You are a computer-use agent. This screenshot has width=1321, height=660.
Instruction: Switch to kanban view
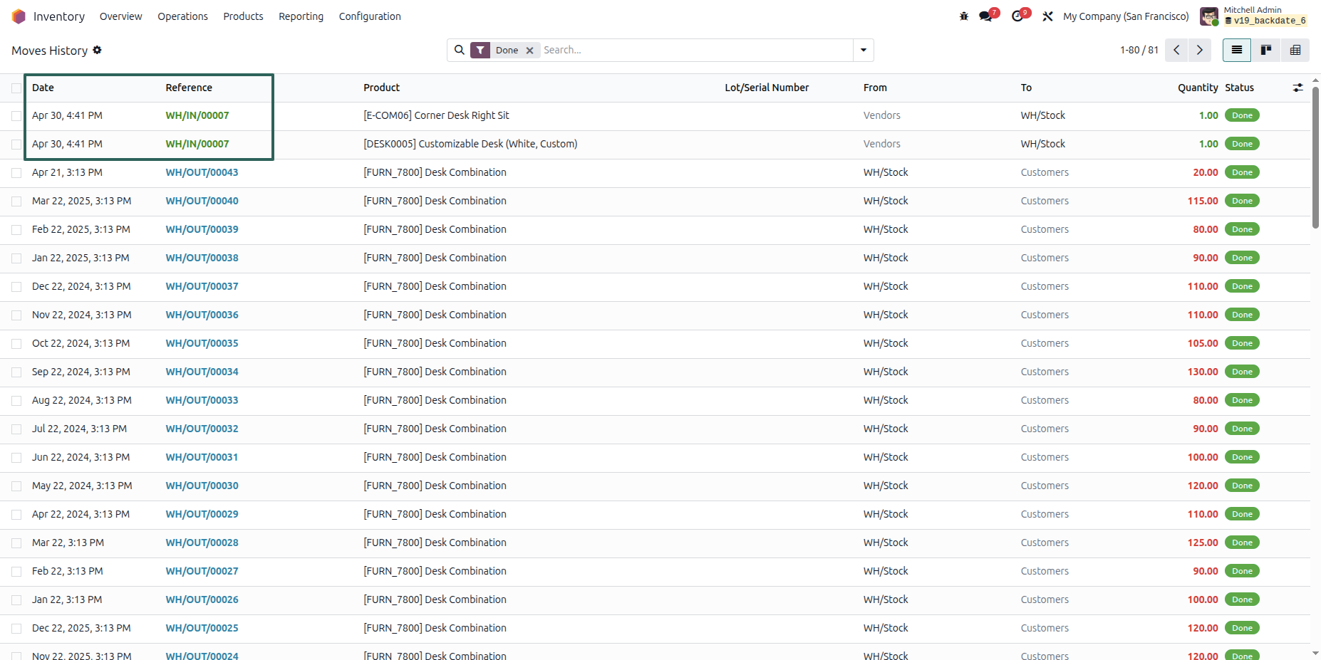(x=1266, y=50)
